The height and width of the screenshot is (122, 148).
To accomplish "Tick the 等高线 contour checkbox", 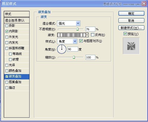I will tap(10, 54).
